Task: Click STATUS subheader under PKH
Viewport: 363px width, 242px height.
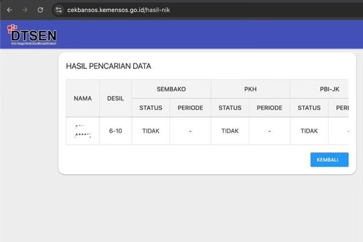Action: (x=230, y=107)
